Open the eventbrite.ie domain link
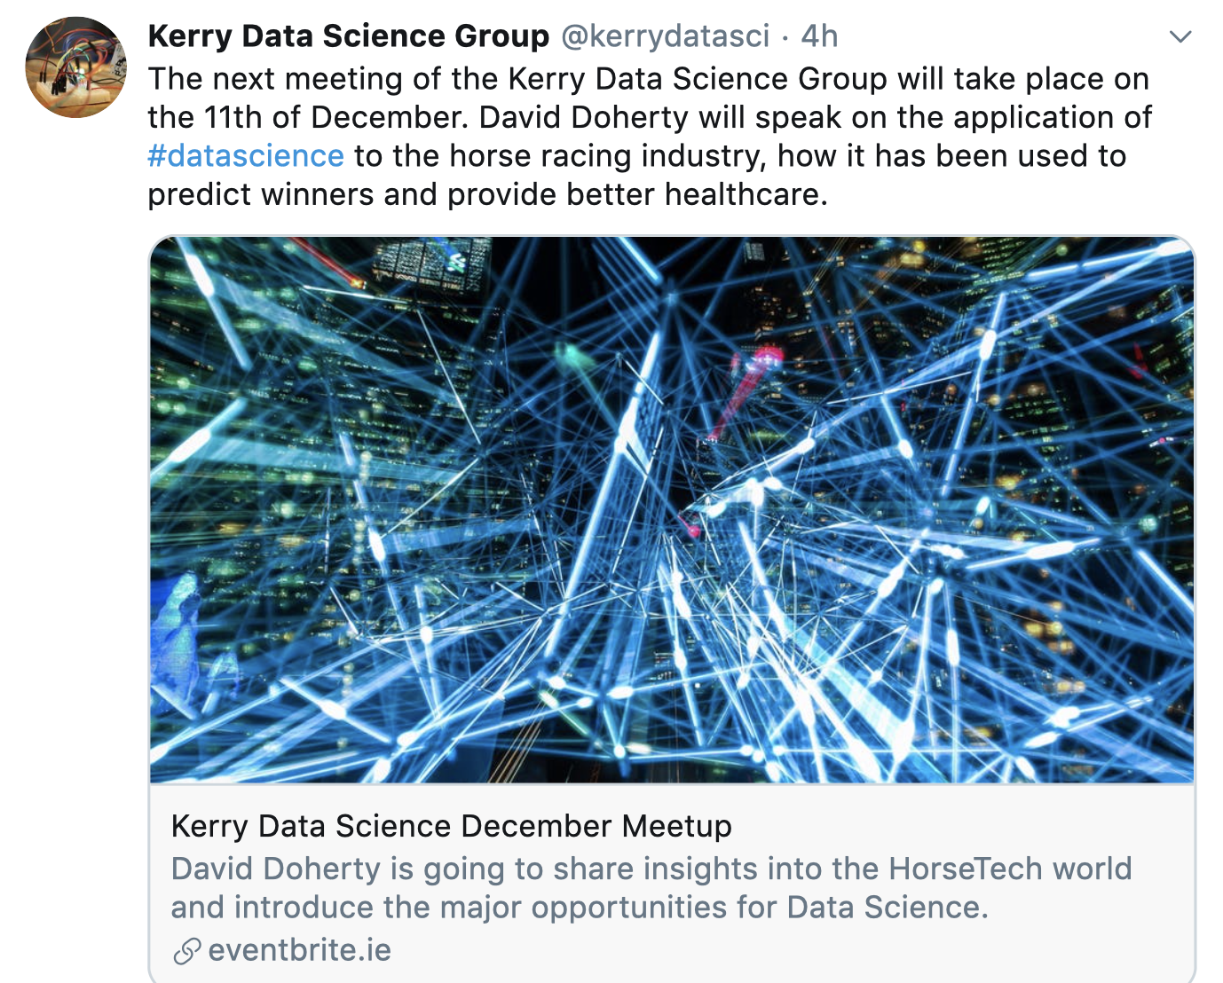Screen dimensions: 1223x983 (300, 950)
